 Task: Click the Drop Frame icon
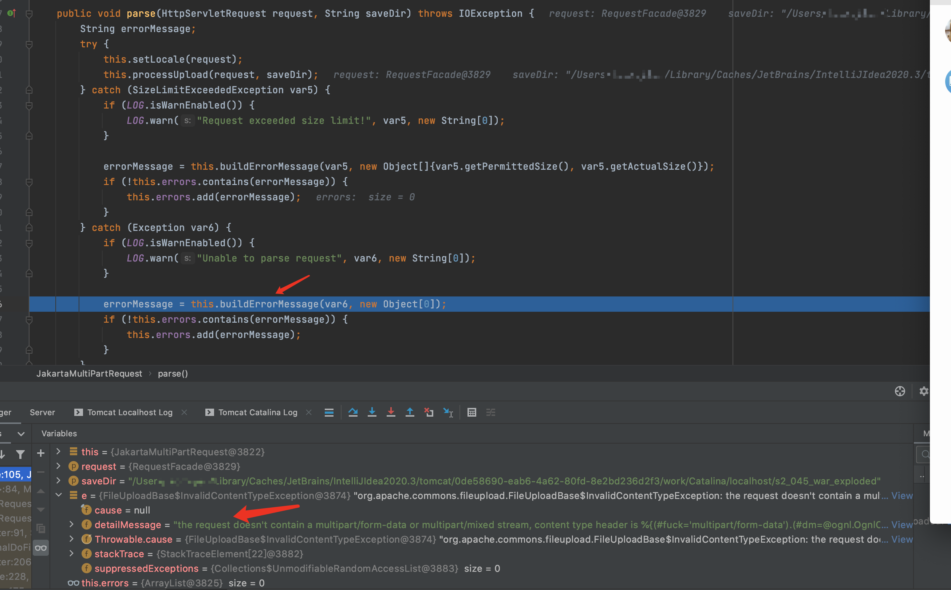(x=429, y=412)
